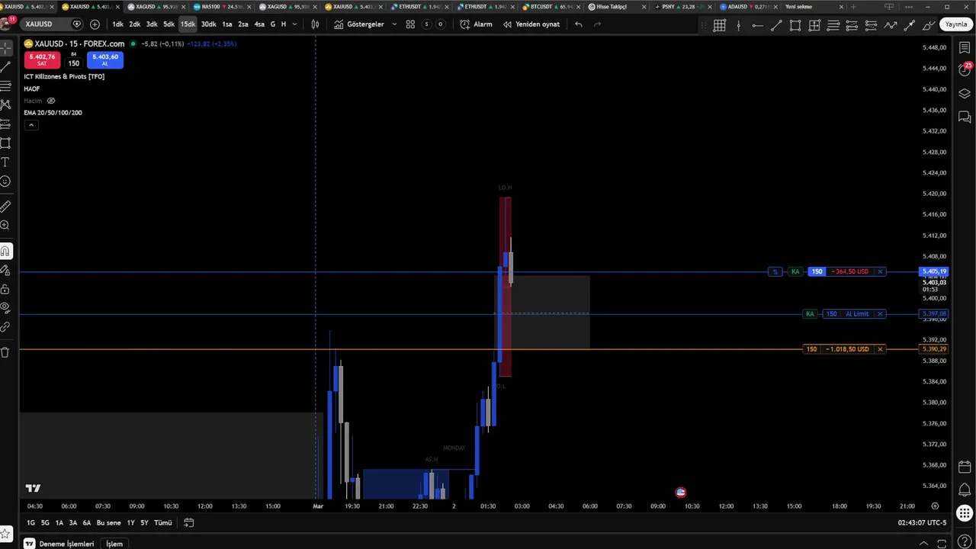This screenshot has height=549, width=976.
Task: Toggle magnet mode in left sidebar
Action: point(5,251)
